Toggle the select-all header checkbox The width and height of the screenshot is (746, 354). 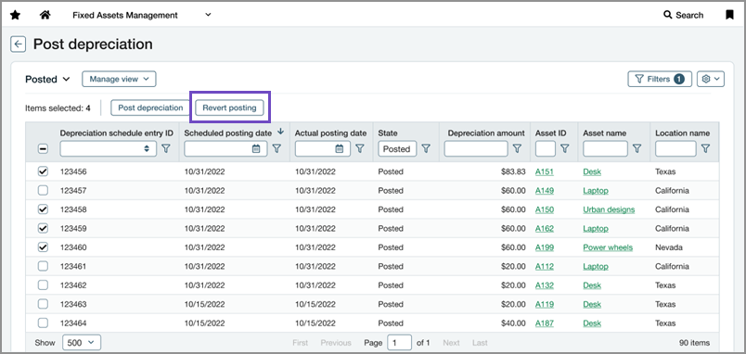pyautogui.click(x=43, y=149)
